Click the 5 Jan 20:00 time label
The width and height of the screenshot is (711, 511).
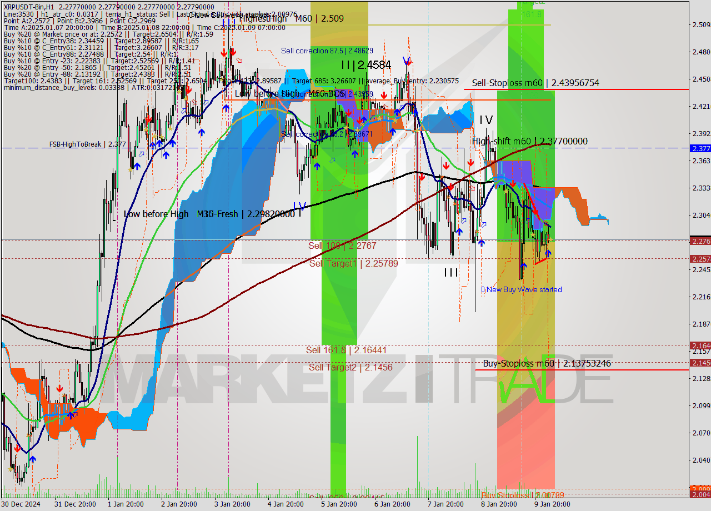pos(339,504)
